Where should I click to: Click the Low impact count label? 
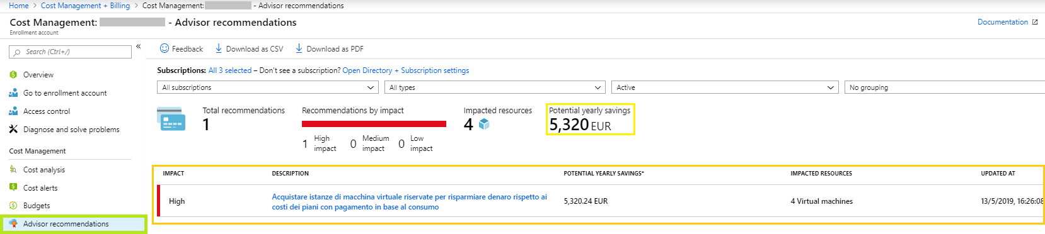pos(416,143)
